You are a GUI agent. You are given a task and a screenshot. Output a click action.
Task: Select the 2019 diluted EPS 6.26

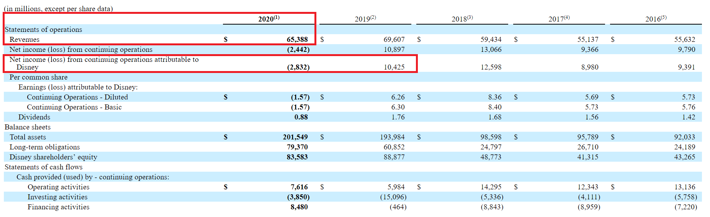pyautogui.click(x=398, y=97)
